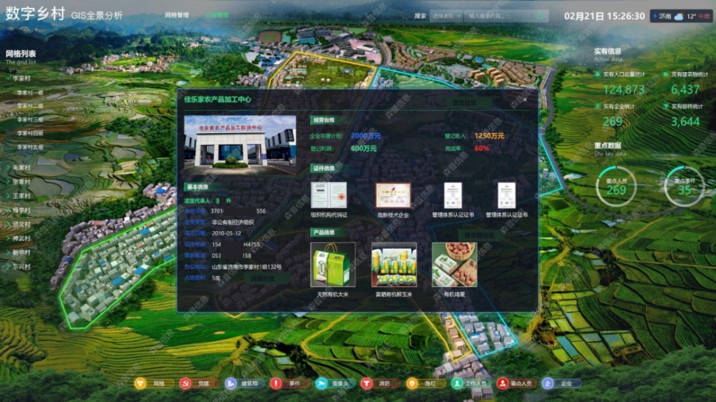Open the 有机鸡蛋 product image
This screenshot has width=716, height=402.
(455, 265)
